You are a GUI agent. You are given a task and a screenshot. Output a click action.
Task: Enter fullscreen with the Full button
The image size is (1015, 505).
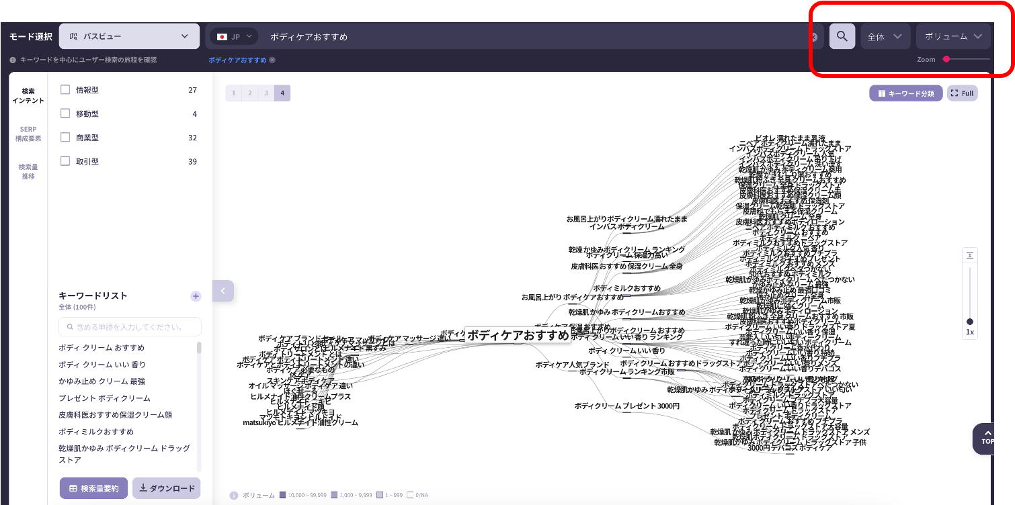point(962,93)
